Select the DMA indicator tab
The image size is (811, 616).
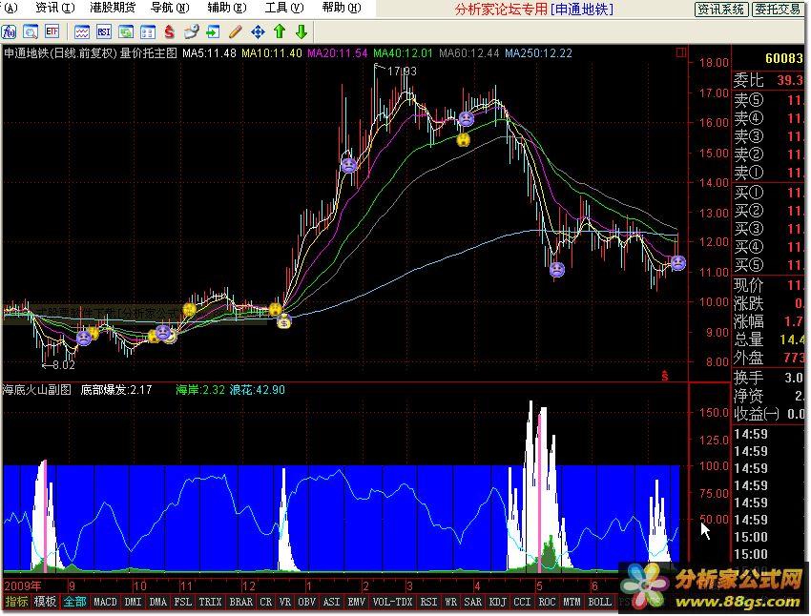click(x=158, y=602)
